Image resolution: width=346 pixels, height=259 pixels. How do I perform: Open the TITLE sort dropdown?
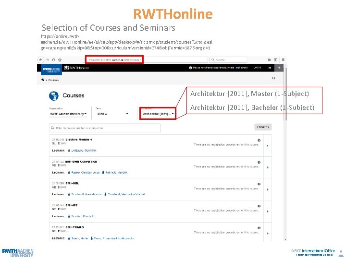tap(263, 127)
